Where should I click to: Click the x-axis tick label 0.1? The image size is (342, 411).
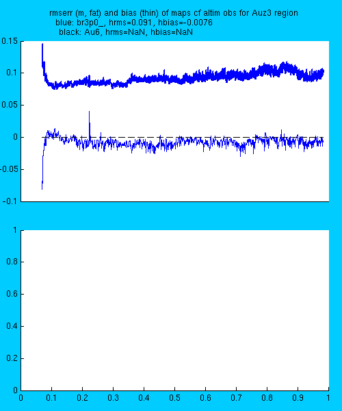[x=51, y=398]
